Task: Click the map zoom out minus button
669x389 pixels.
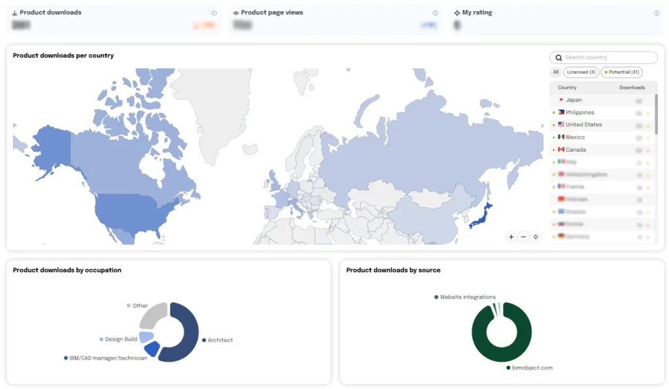Action: tap(523, 237)
